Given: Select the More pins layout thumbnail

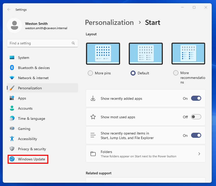Looking at the screenshot, I should tap(103, 54).
